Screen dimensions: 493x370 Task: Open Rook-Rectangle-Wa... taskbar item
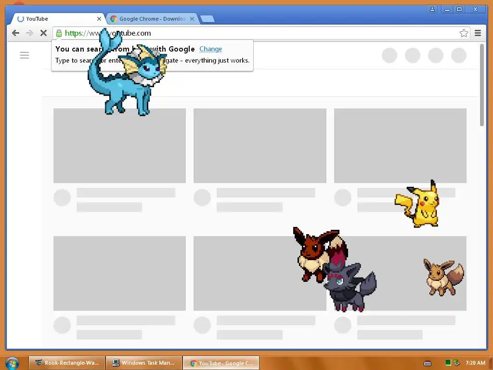[x=66, y=363]
